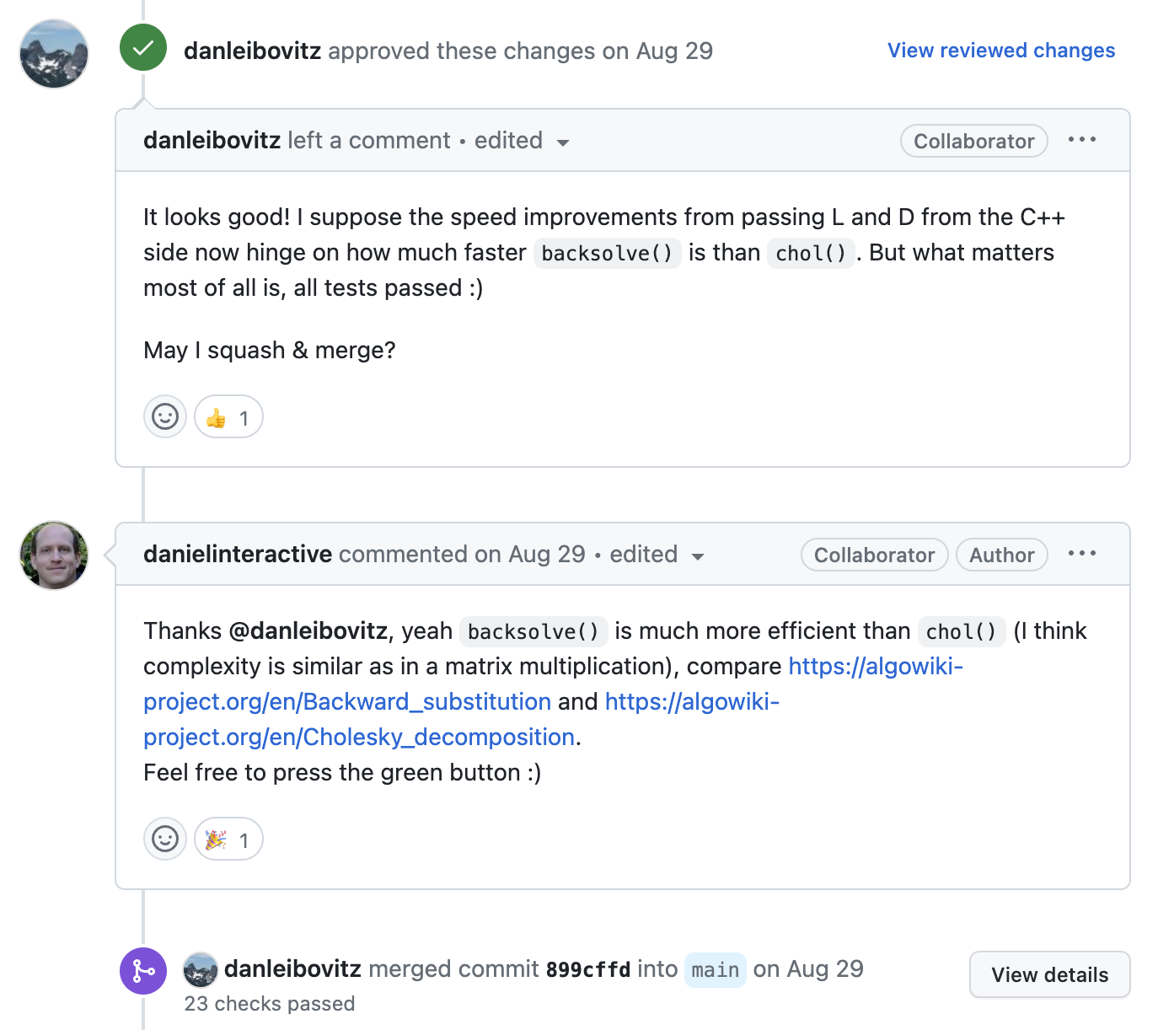The image size is (1158, 1030).
Task: Open options menu on danleibovitz's comment
Action: [x=1081, y=140]
